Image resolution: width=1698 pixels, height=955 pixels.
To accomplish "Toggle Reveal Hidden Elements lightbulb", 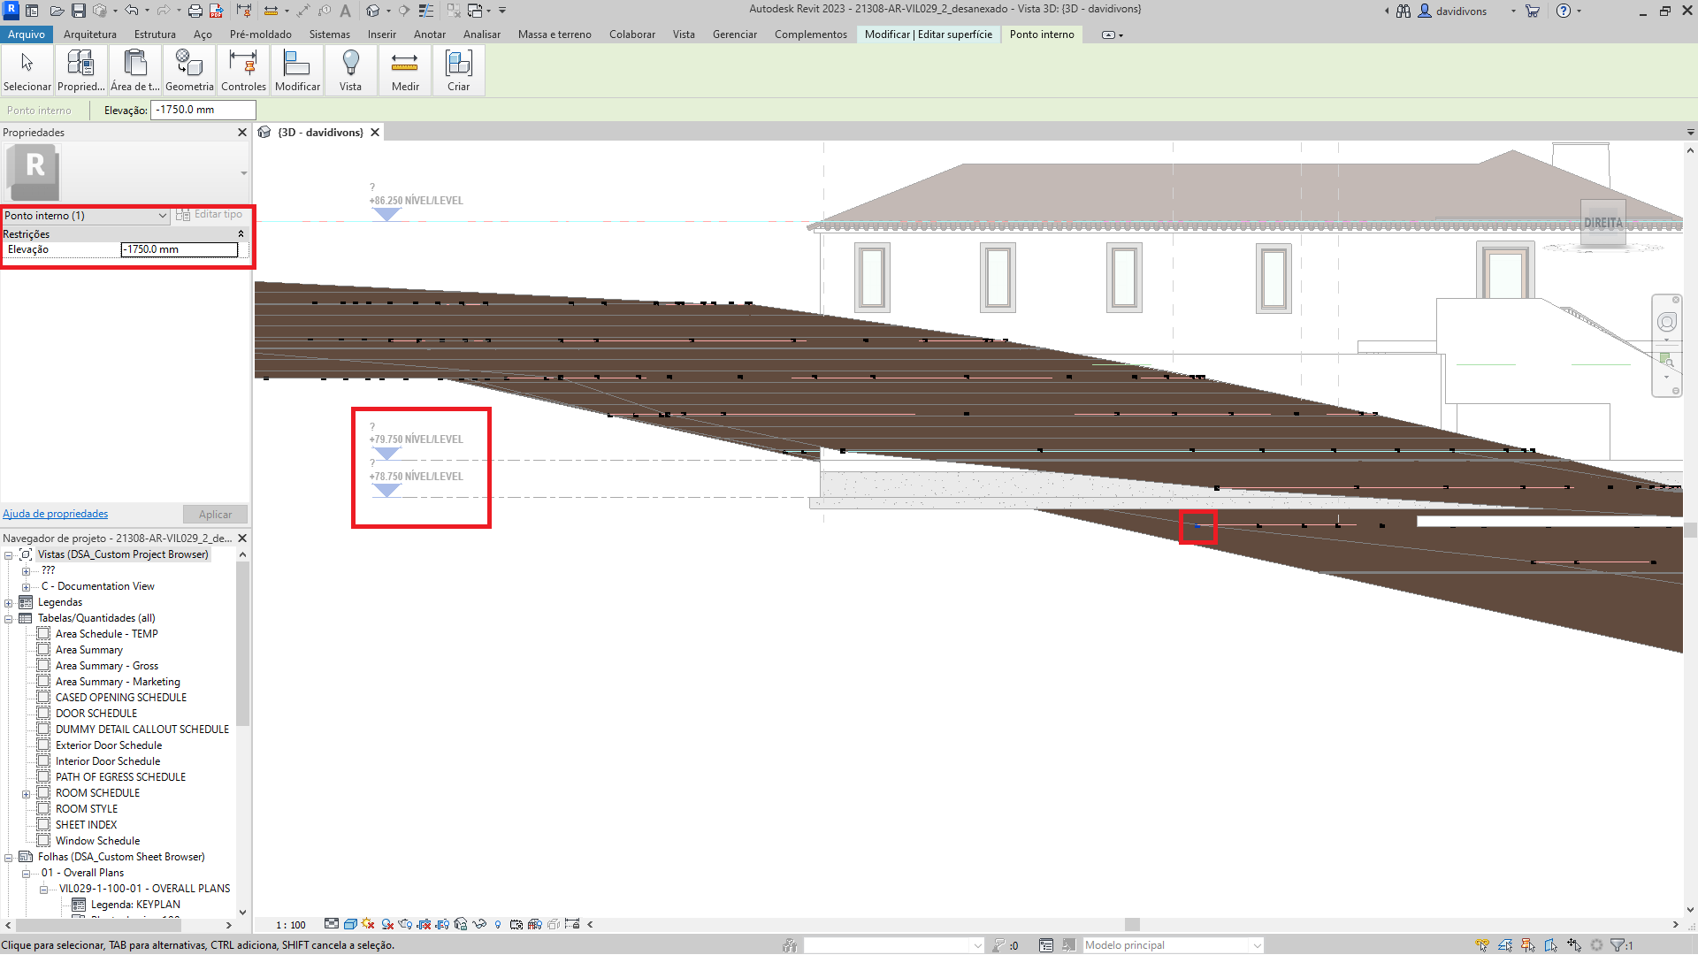I will pyautogui.click(x=498, y=923).
